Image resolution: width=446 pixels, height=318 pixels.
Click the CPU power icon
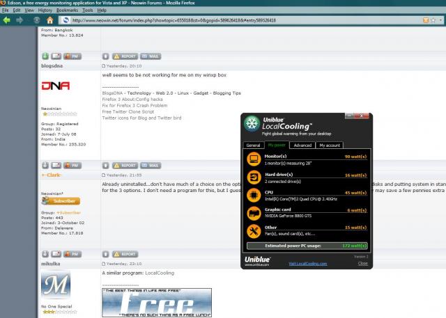(254, 196)
